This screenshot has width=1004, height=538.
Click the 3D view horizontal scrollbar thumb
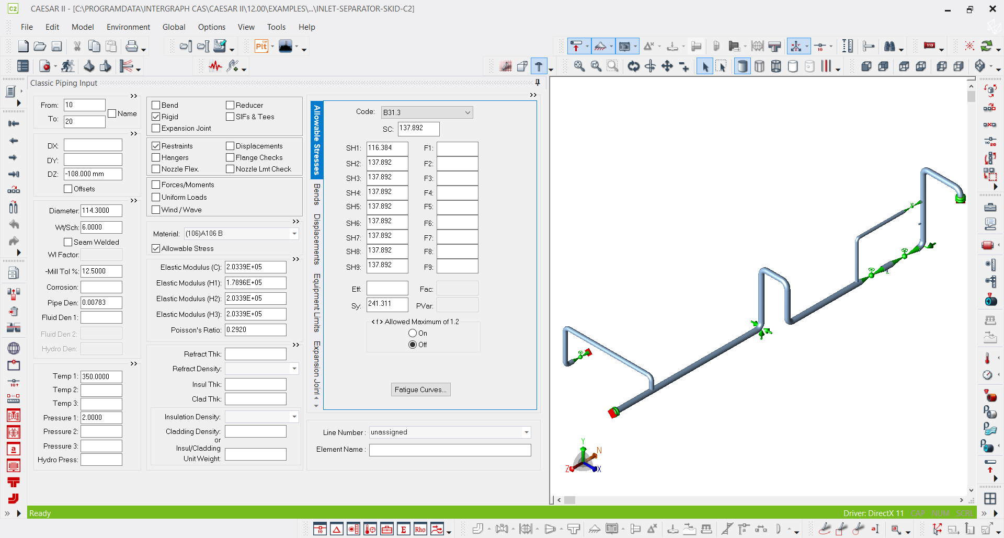pyautogui.click(x=569, y=500)
